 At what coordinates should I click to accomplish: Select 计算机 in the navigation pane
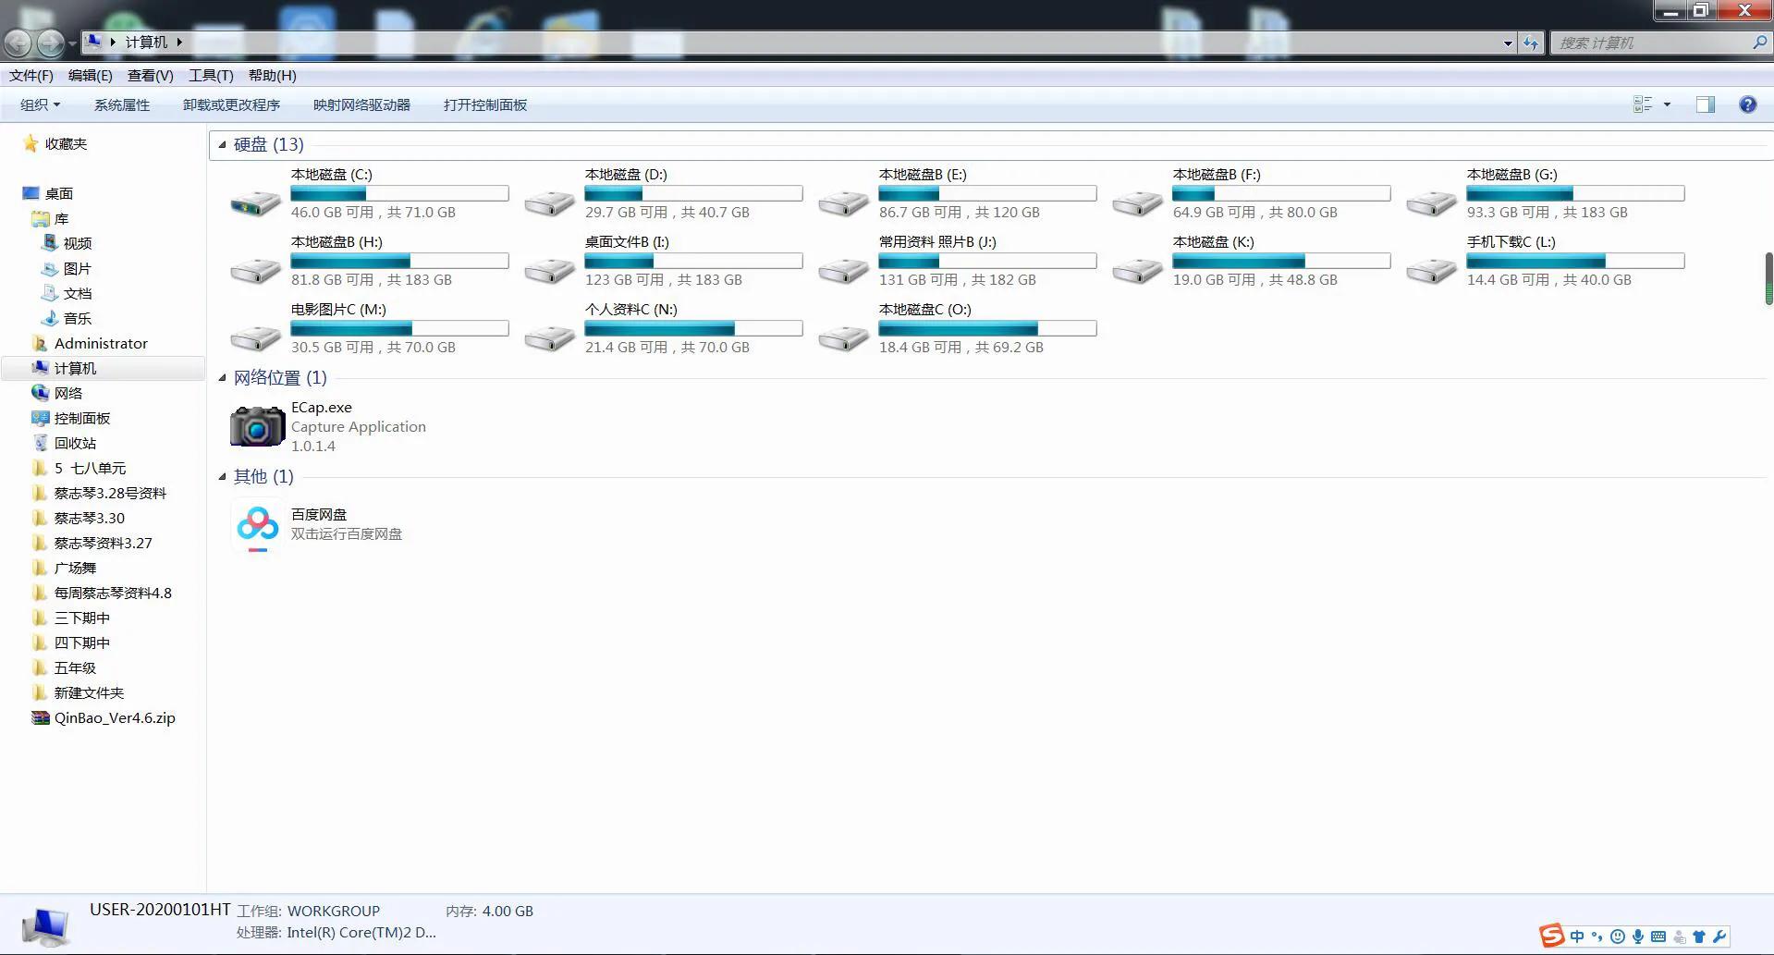pyautogui.click(x=75, y=368)
